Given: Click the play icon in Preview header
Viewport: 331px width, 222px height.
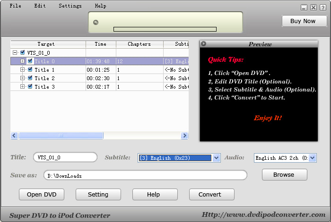Looking at the screenshot, I should point(203,44).
